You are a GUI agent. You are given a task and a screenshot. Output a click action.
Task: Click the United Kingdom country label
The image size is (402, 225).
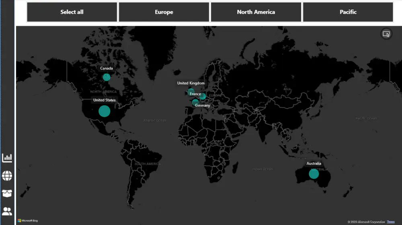191,83
